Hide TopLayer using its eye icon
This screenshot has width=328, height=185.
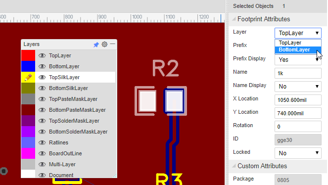pyautogui.click(x=42, y=55)
